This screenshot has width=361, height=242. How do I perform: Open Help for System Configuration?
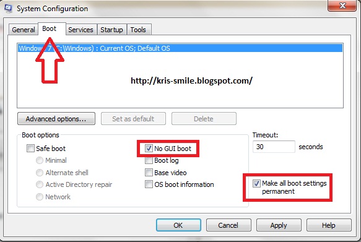click(329, 225)
